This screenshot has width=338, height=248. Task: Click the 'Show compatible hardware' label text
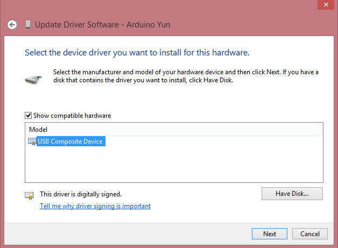[72, 116]
